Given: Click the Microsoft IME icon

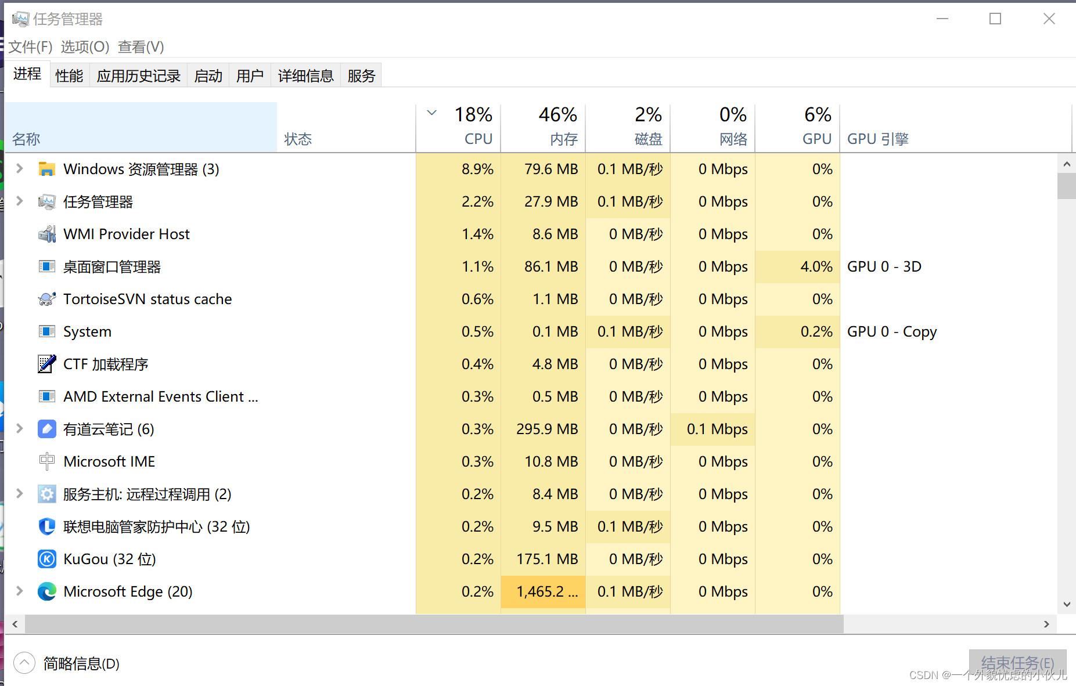Looking at the screenshot, I should tap(46, 461).
